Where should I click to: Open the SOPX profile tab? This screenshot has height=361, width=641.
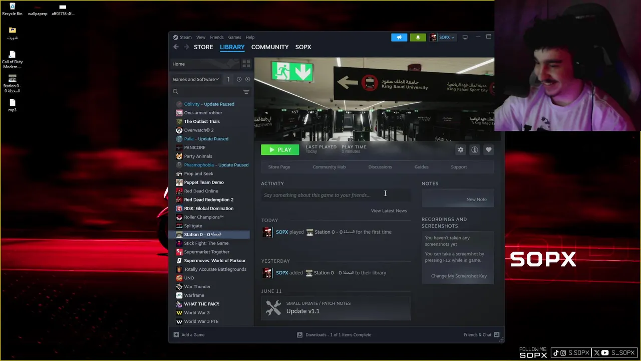[x=303, y=47]
